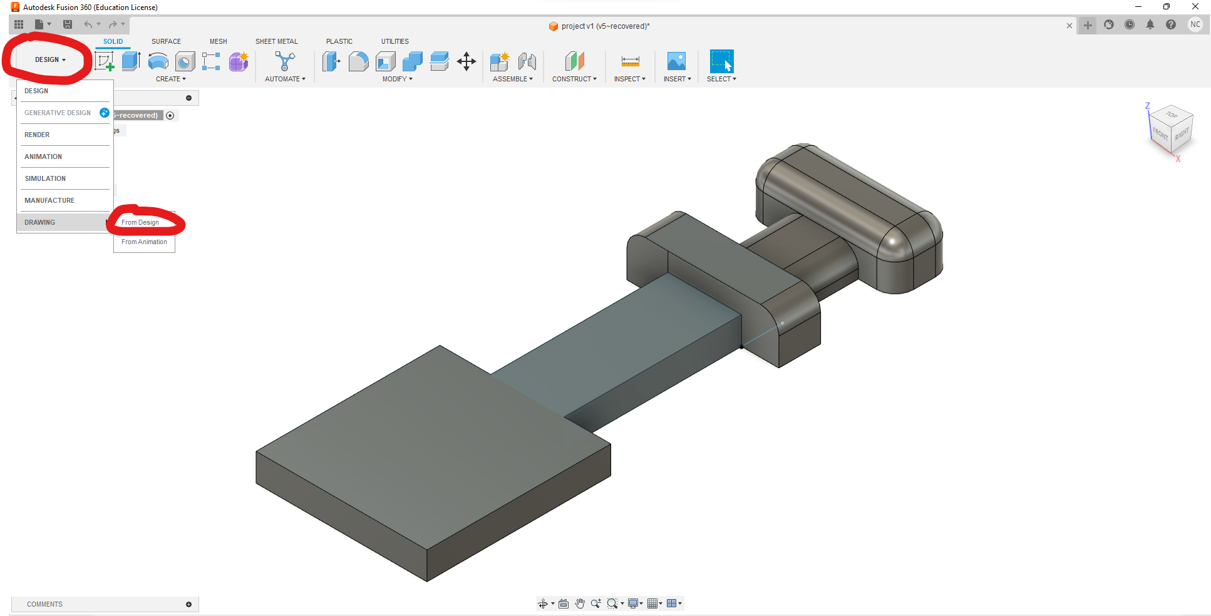Expand the INSPECT dropdown menu
The height and width of the screenshot is (616, 1211).
point(629,79)
